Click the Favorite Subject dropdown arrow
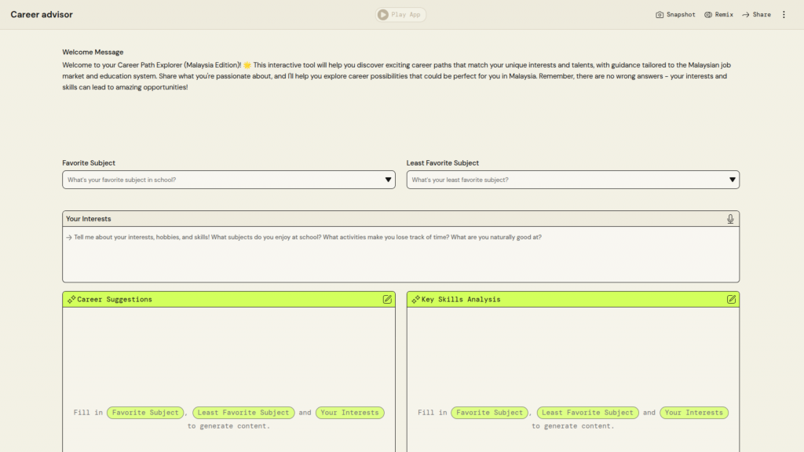 click(389, 180)
